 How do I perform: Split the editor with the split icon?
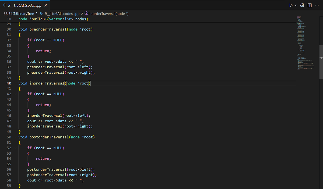point(310,5)
